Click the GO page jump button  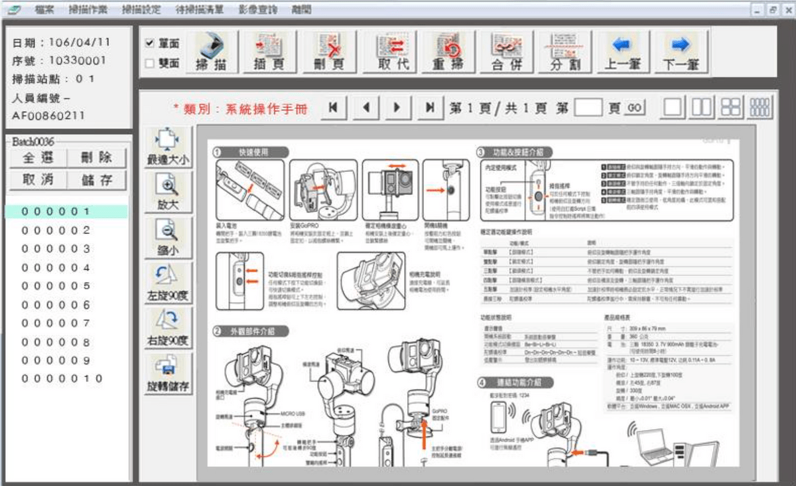(x=635, y=108)
